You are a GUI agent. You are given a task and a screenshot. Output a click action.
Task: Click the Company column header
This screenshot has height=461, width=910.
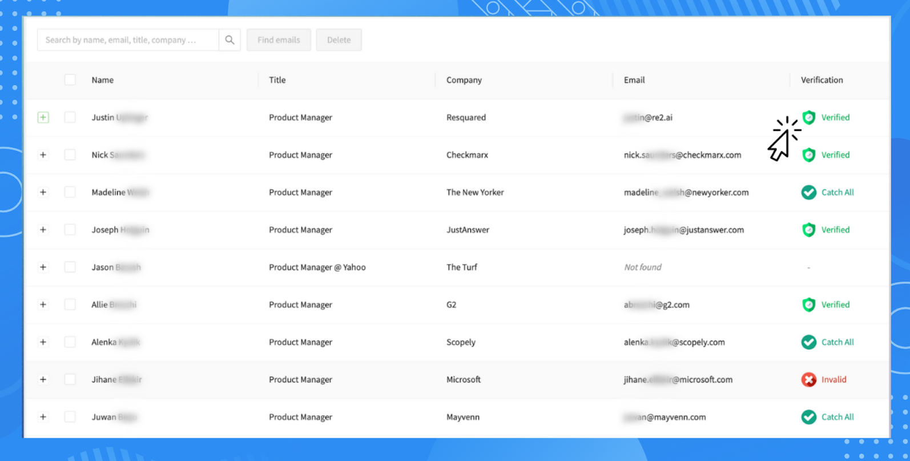coord(464,80)
